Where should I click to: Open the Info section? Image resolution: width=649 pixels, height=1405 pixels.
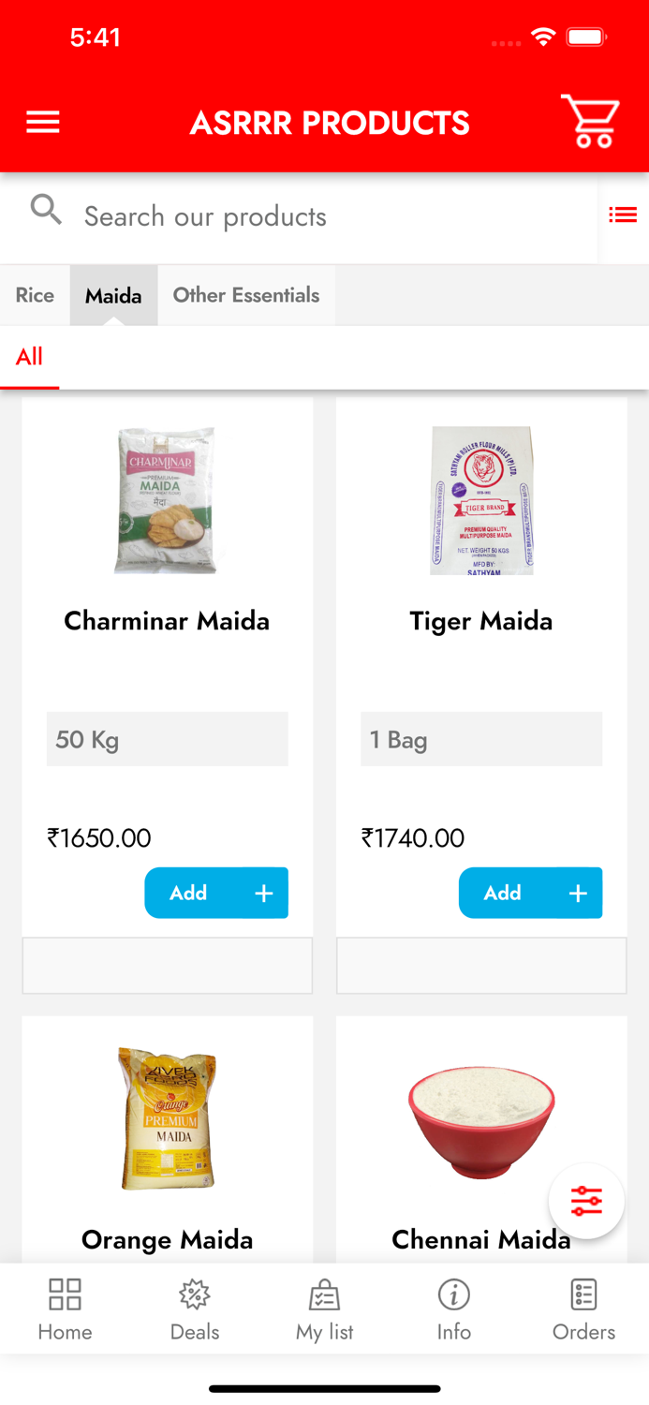[x=454, y=1308]
